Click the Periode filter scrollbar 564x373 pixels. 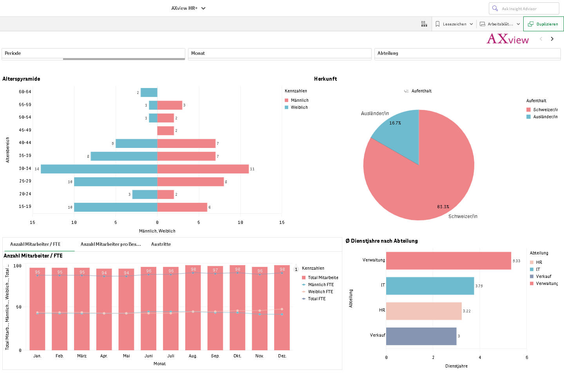[x=124, y=59]
